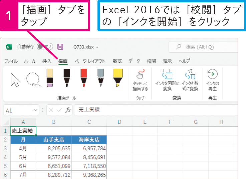Screen dimensions: 246x179
Task: Select column F header
Action: (170, 122)
